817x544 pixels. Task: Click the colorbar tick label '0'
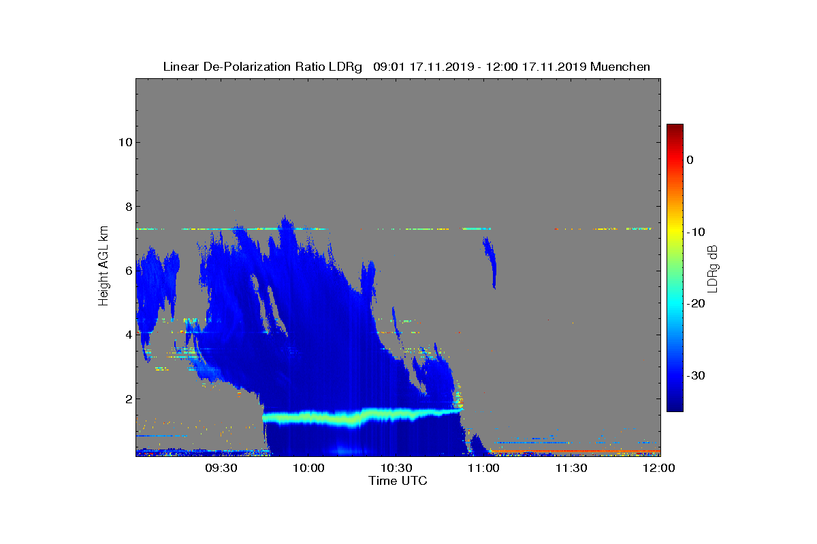click(690, 160)
